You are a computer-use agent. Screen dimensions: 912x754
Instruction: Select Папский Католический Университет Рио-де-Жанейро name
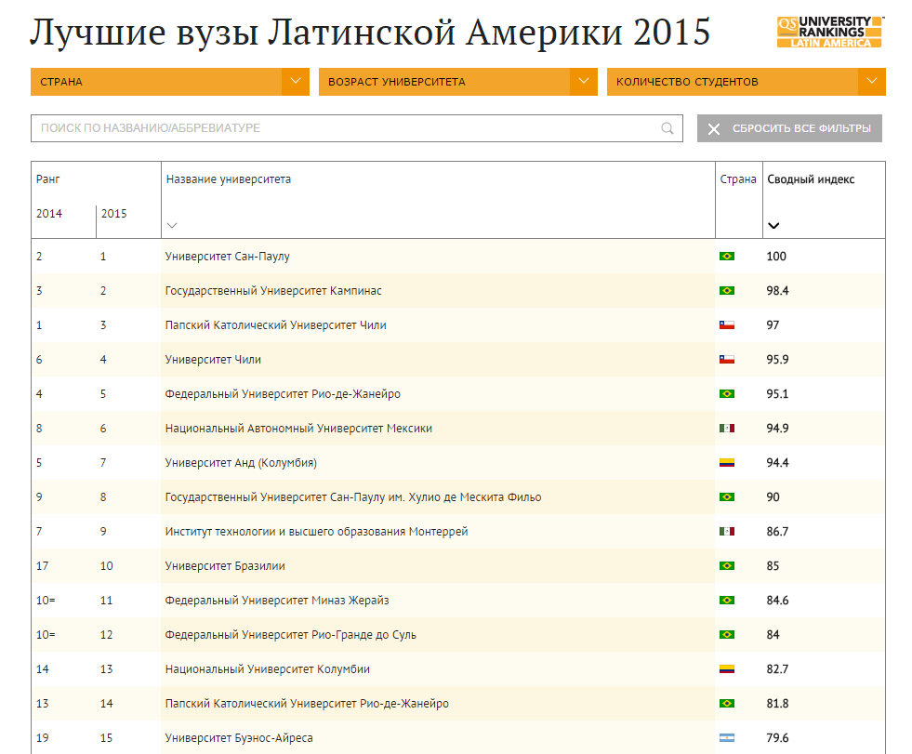[x=307, y=703]
